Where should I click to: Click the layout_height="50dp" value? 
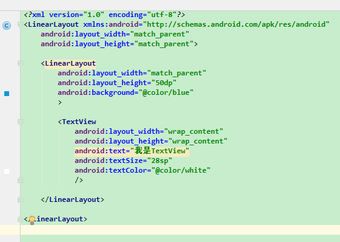point(164,83)
